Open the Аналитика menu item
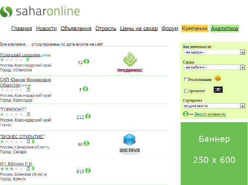The height and width of the screenshot is (185, 248). [225, 28]
